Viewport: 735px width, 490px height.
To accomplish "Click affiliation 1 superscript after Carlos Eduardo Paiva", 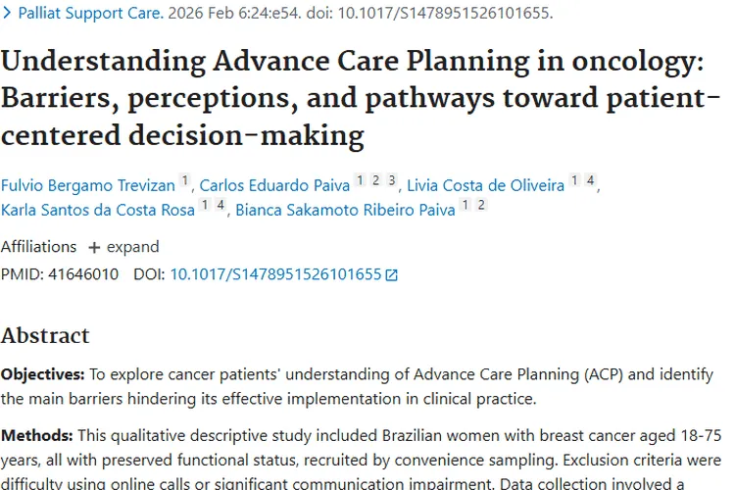I will pos(360,181).
